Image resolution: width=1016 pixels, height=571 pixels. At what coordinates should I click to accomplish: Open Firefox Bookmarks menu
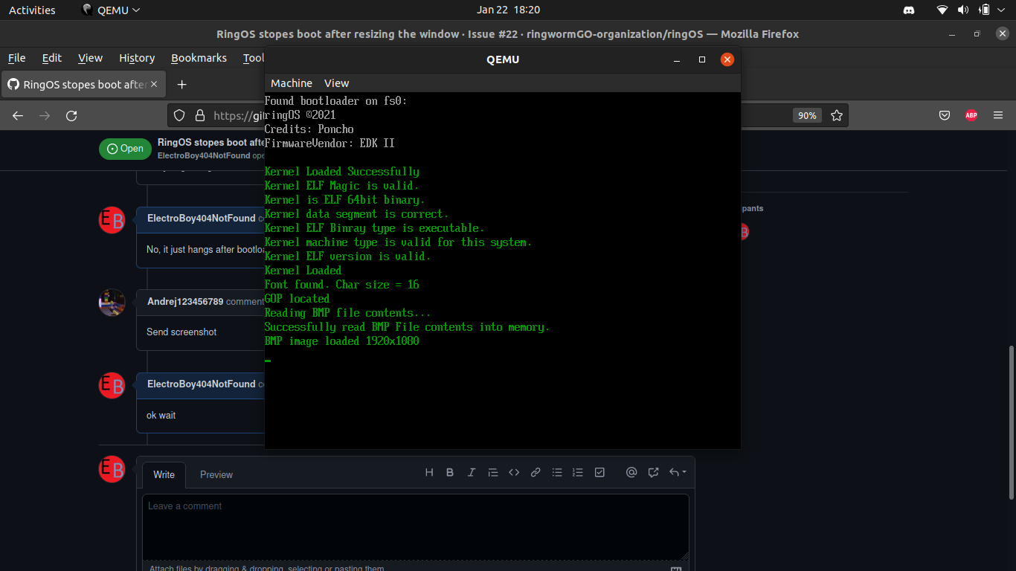pyautogui.click(x=199, y=58)
